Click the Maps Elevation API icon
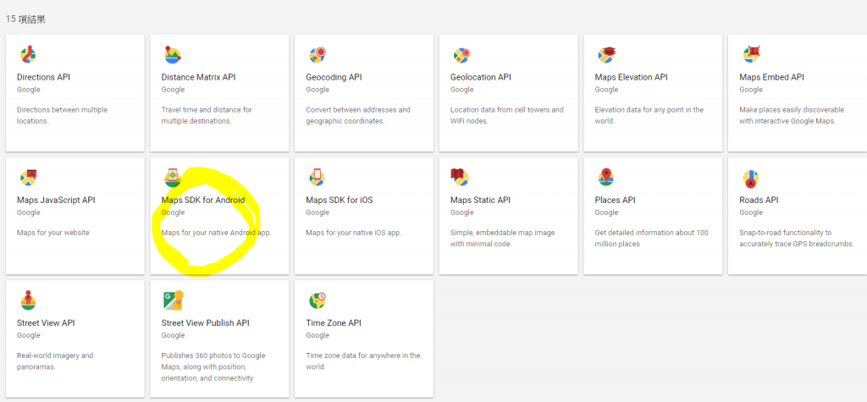This screenshot has width=867, height=402. click(x=606, y=55)
